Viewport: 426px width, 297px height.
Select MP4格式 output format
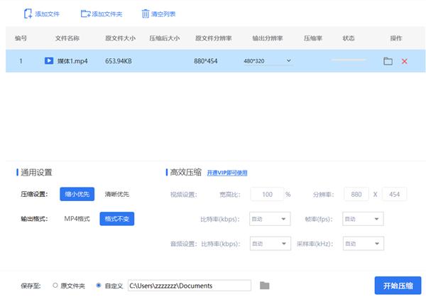[77, 219]
